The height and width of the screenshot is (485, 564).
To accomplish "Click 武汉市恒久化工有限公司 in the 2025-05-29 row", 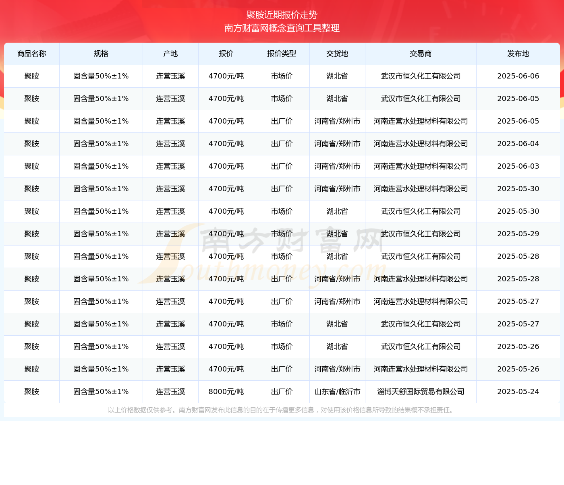I will [x=421, y=234].
